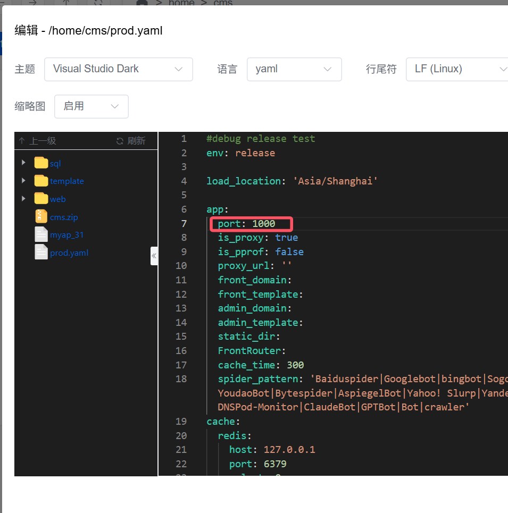Expand the sql folder tree arrow
The height and width of the screenshot is (513, 508).
pyautogui.click(x=23, y=163)
